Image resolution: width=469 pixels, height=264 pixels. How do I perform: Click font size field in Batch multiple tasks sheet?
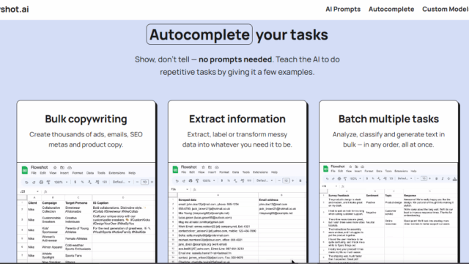(424, 179)
